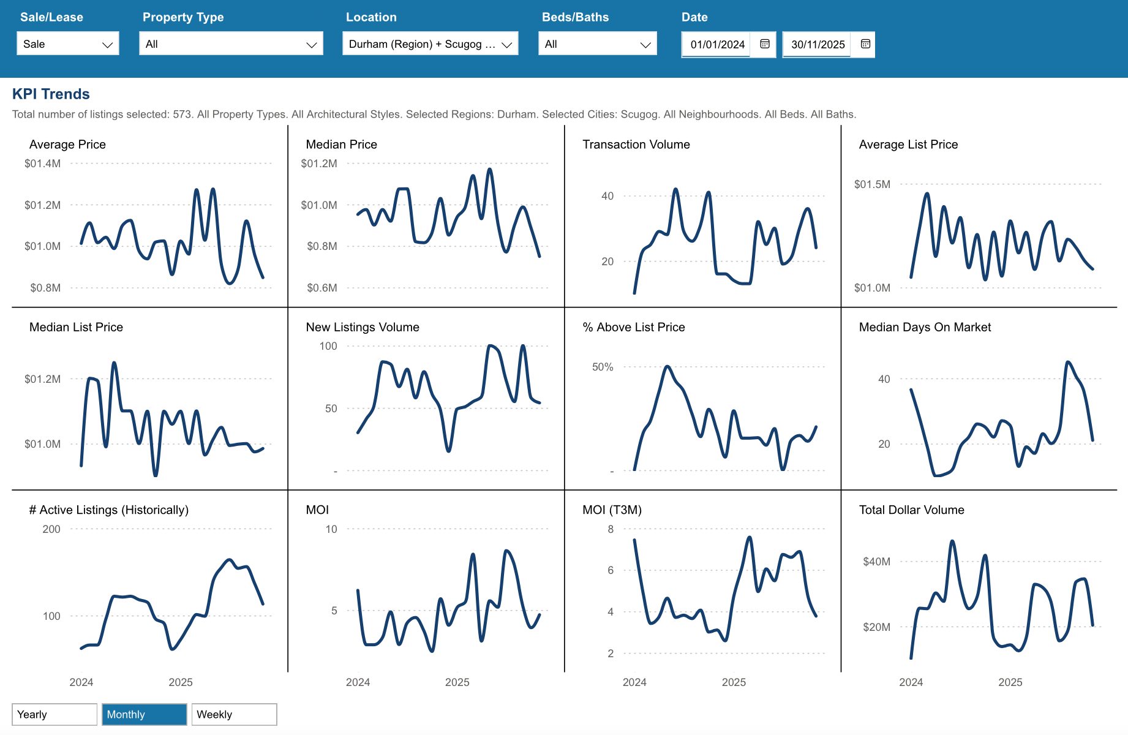Switch to the Yearly view
Viewport: 1128px width, 735px height.
pos(55,714)
